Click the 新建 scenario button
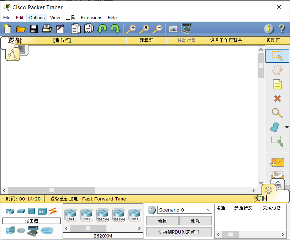The width and height of the screenshot is (290, 240). point(162,221)
